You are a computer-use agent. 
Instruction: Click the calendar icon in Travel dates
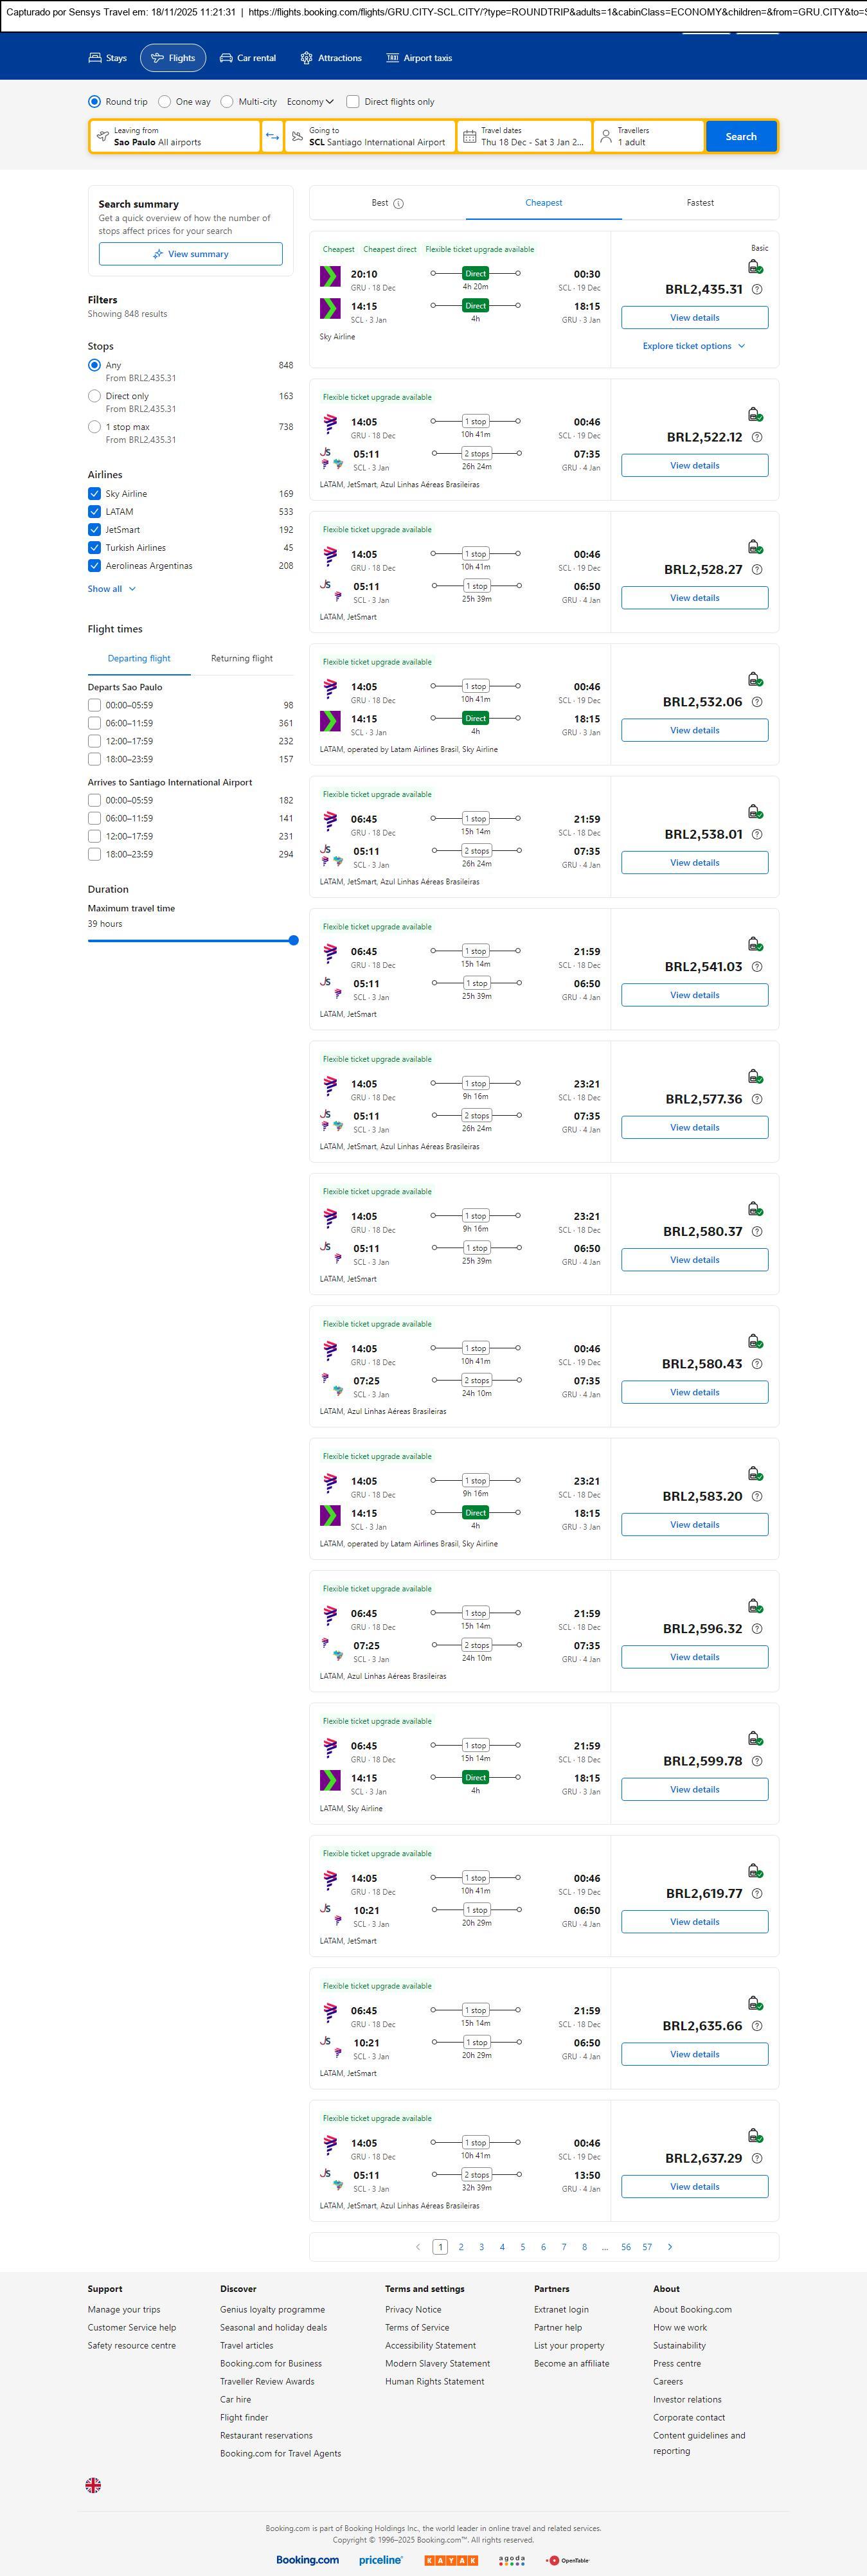pos(469,137)
